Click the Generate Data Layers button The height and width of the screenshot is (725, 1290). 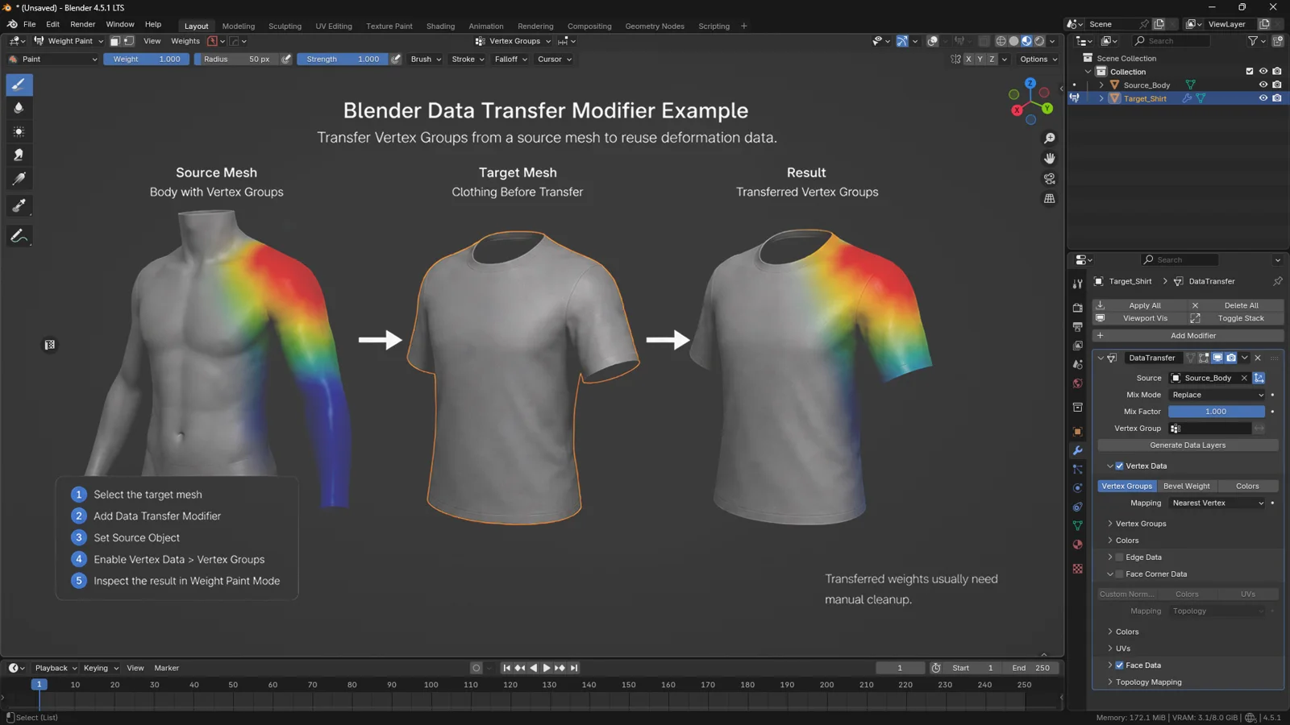(x=1188, y=445)
